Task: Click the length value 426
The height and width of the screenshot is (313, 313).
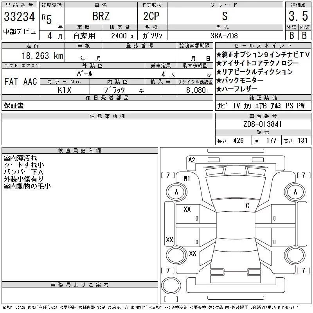Action: [239, 140]
